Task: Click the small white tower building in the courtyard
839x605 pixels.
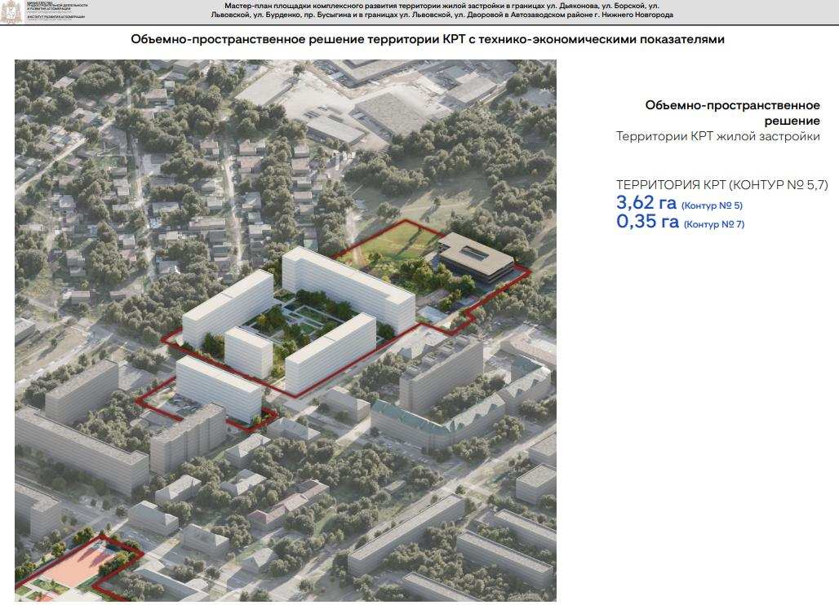Action: pos(248,351)
